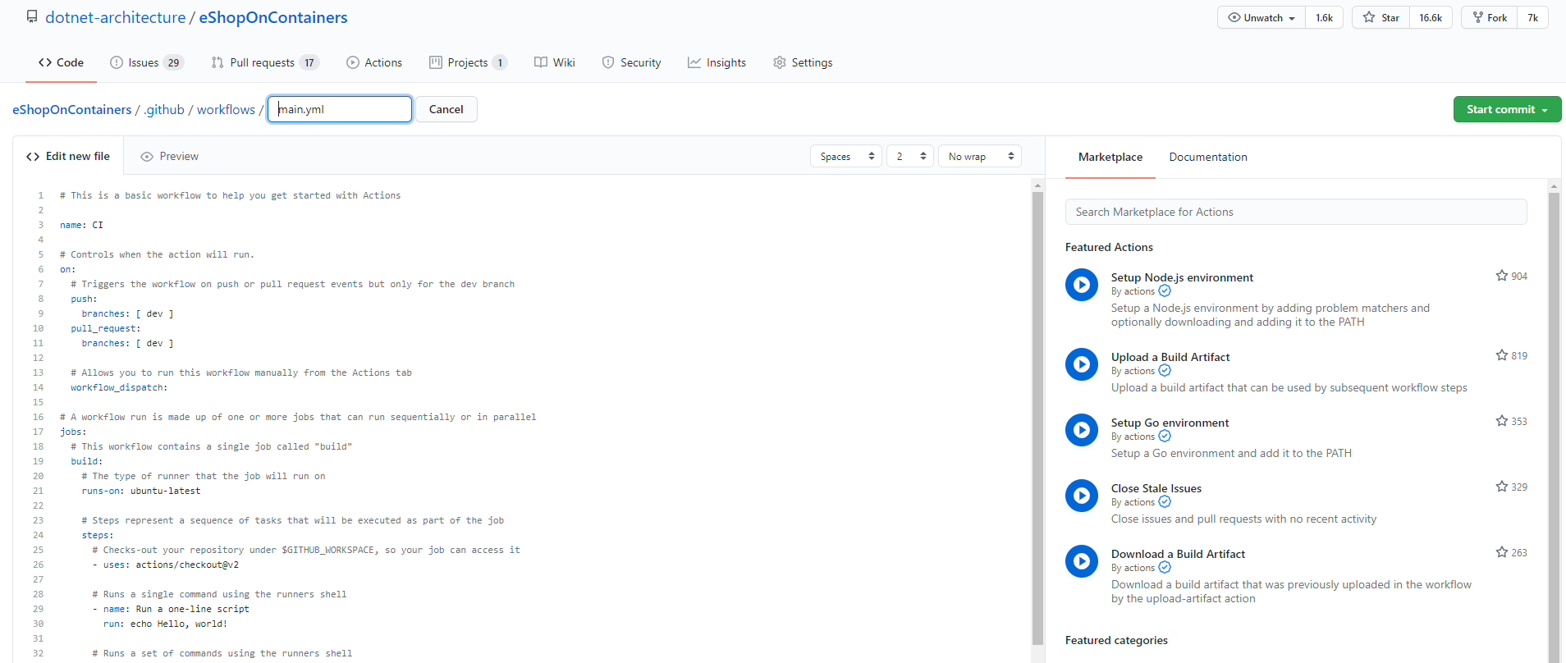
Task: Open the Spaces indent mode dropdown
Action: (846, 156)
